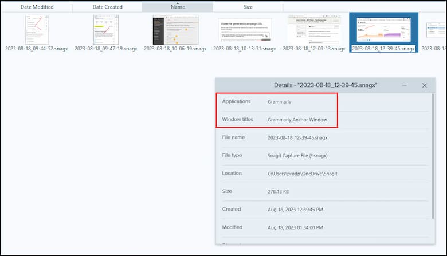447x256 pixels.
Task: Select thumbnail of 2023-08-18_12-09-13.snagx
Action: click(314, 30)
